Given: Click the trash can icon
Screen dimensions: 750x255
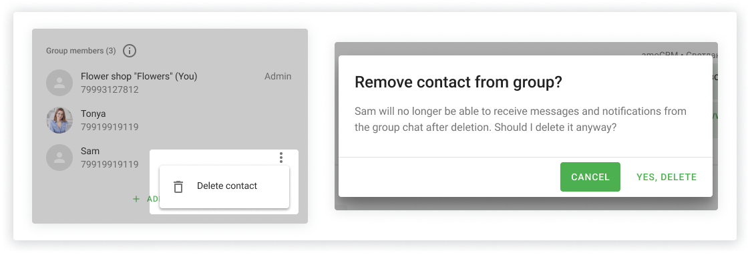Looking at the screenshot, I should (178, 187).
